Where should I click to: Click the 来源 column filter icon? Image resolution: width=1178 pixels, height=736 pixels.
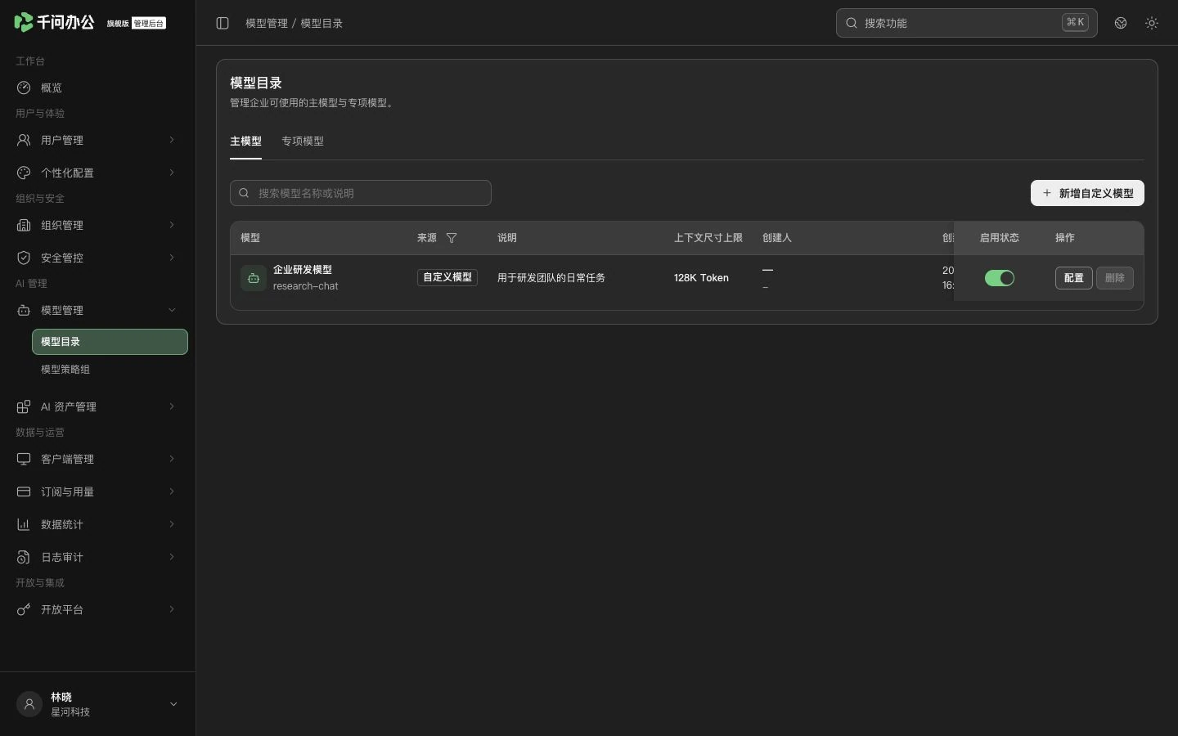pos(452,238)
